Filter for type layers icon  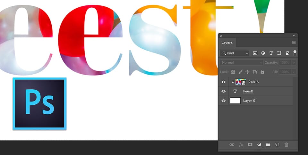pyautogui.click(x=271, y=53)
